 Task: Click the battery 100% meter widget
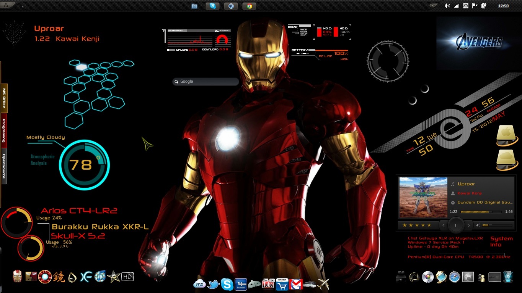320,54
